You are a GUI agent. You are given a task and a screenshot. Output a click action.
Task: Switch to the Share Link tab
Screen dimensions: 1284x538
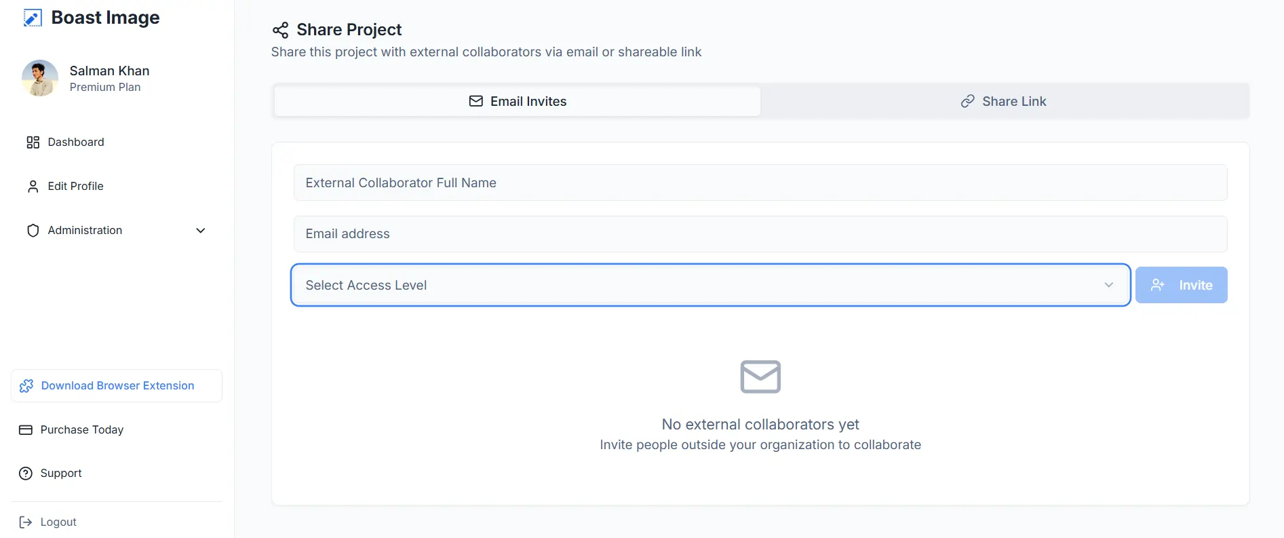pyautogui.click(x=1004, y=100)
